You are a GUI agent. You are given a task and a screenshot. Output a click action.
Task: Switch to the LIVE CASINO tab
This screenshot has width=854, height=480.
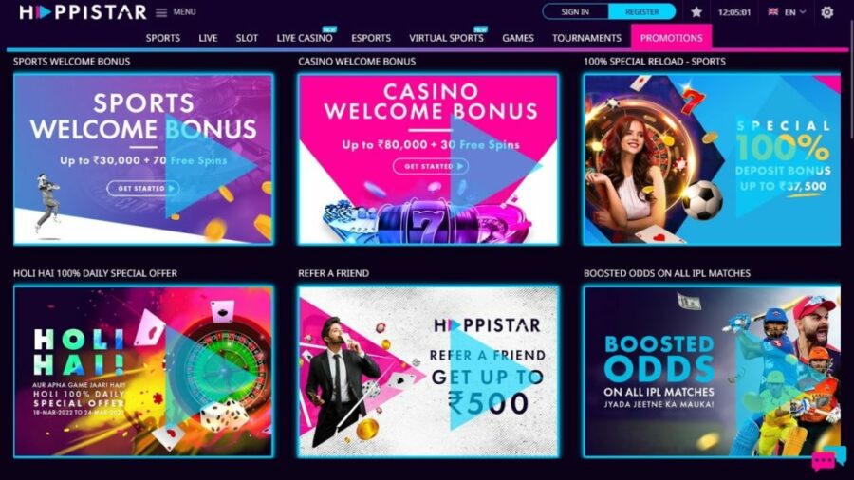click(305, 38)
